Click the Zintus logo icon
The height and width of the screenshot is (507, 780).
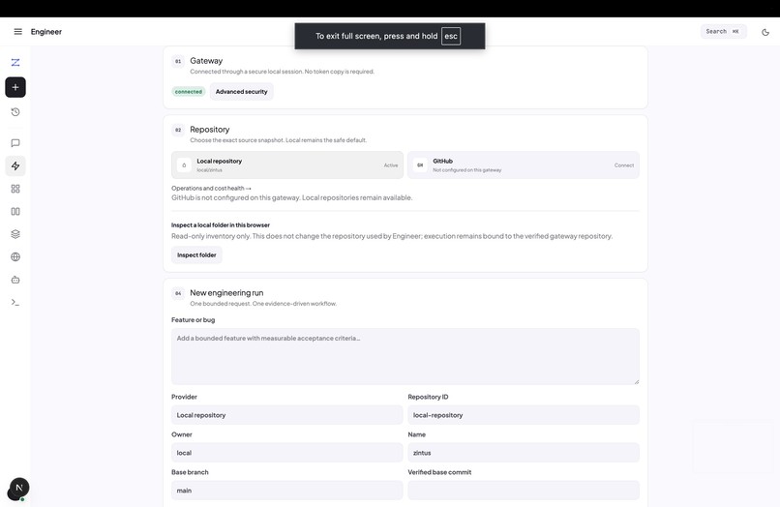point(15,62)
